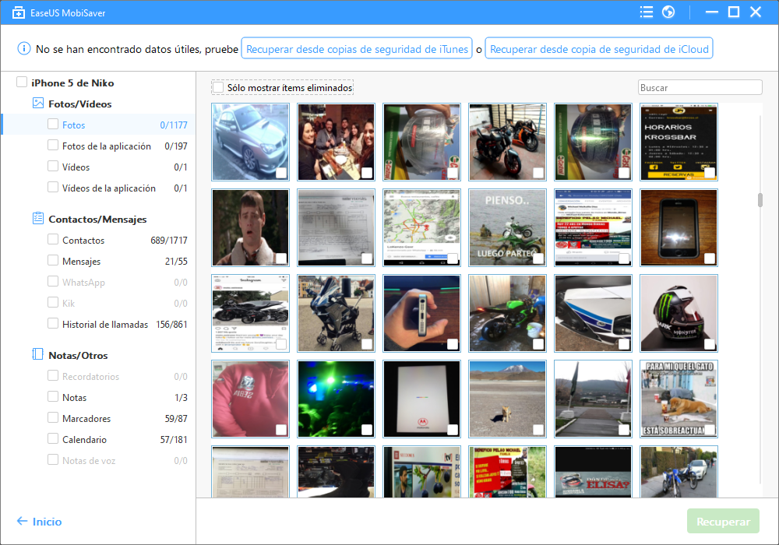Toggle the Historial de llamadas checkbox
779x545 pixels.
point(53,324)
